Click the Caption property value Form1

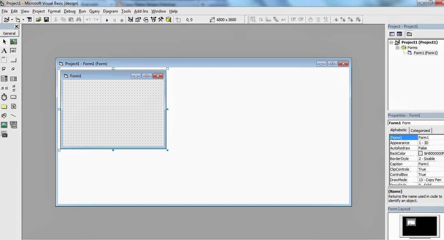click(431, 164)
